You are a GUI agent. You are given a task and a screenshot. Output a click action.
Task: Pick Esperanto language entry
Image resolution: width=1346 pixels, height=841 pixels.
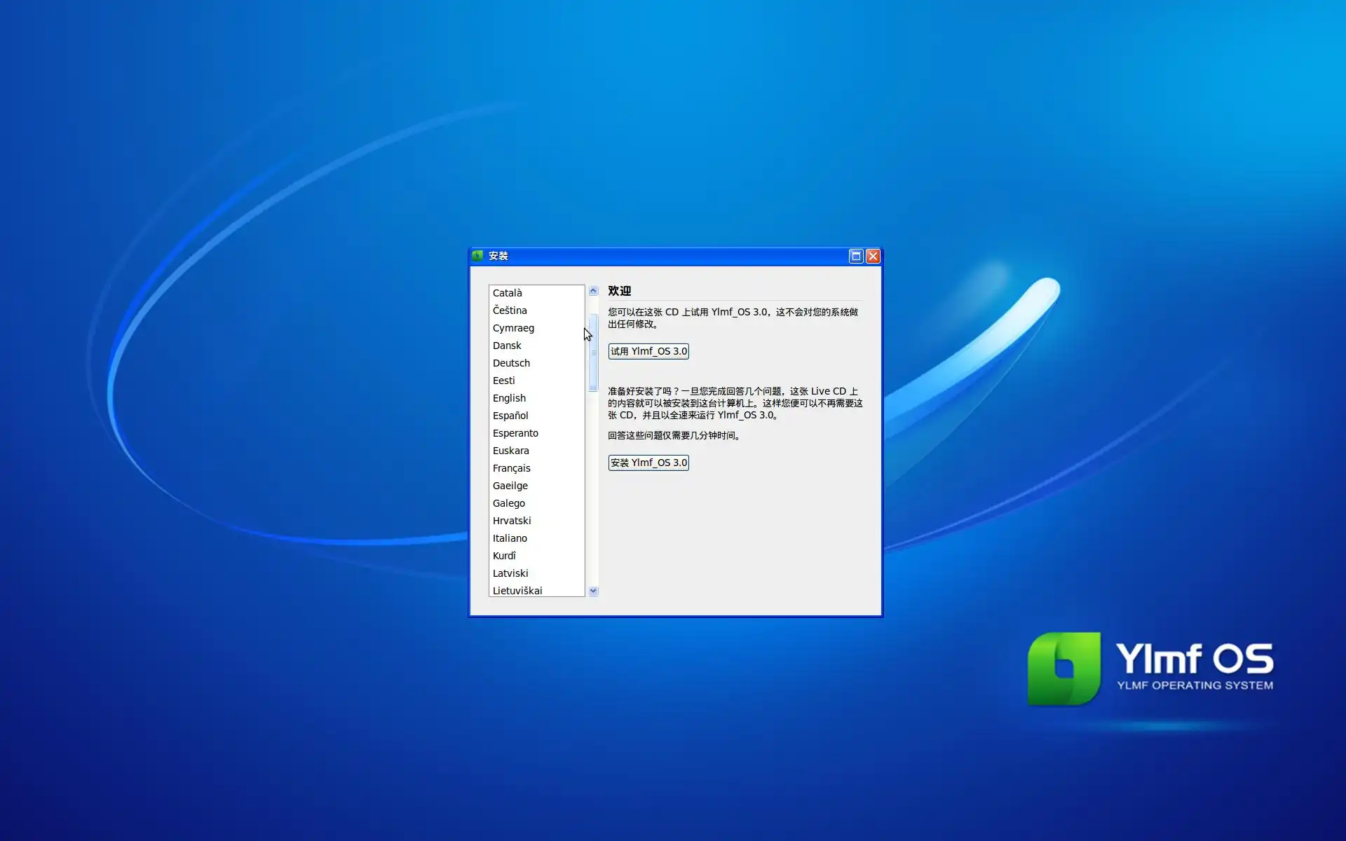[x=515, y=433]
